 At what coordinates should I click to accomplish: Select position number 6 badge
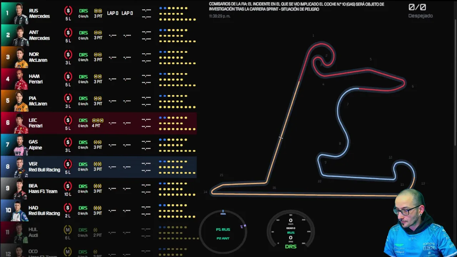point(7,123)
